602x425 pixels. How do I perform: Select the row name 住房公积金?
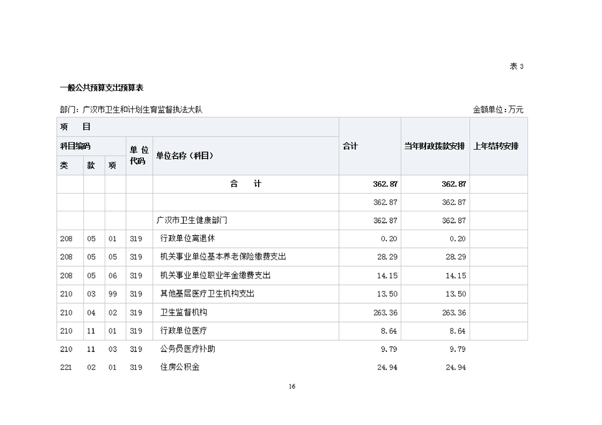tap(180, 367)
